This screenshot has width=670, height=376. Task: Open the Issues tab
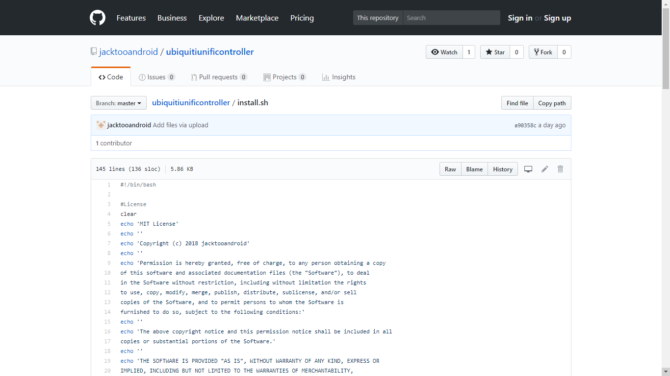(x=156, y=77)
